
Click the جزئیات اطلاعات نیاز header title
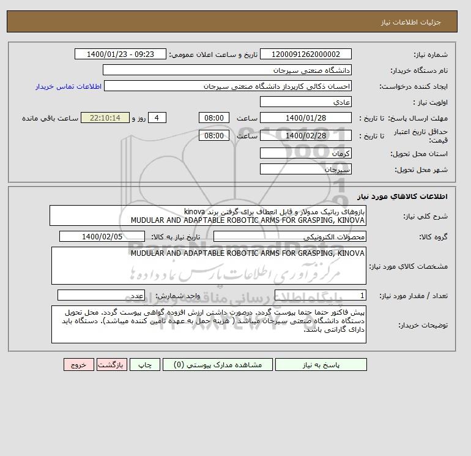tap(410, 22)
